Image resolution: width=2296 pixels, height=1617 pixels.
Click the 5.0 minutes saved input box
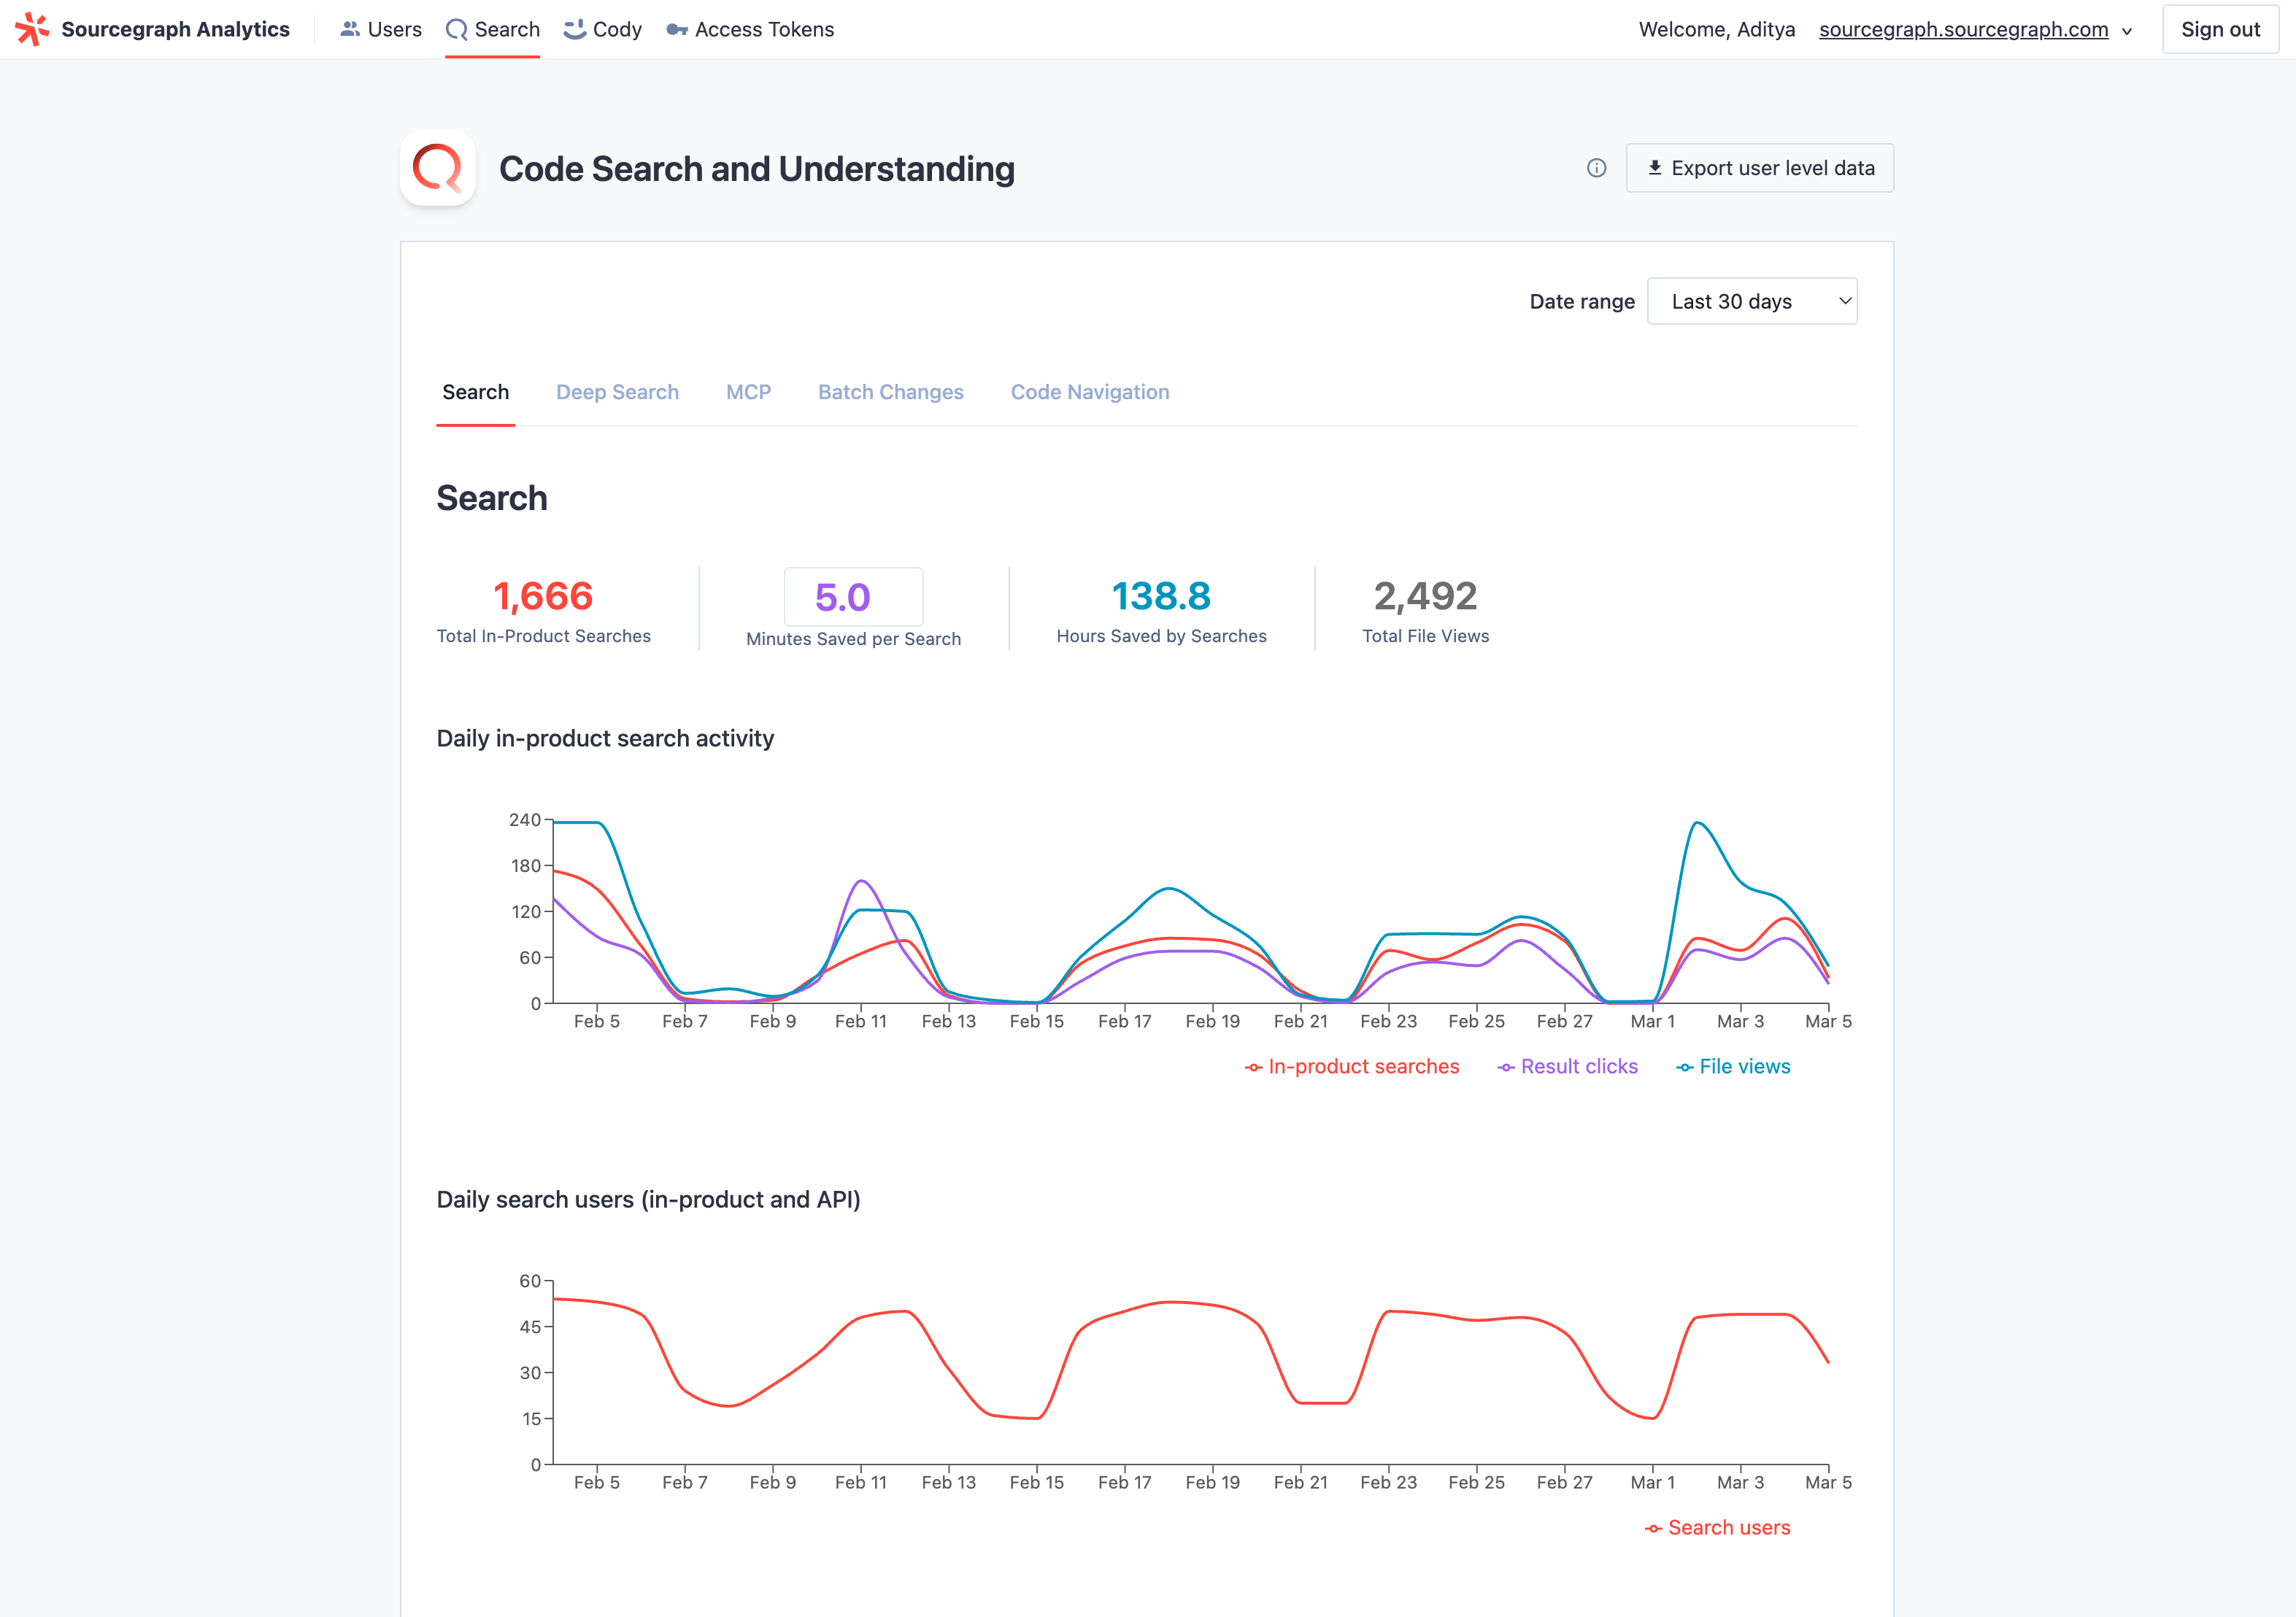(853, 597)
